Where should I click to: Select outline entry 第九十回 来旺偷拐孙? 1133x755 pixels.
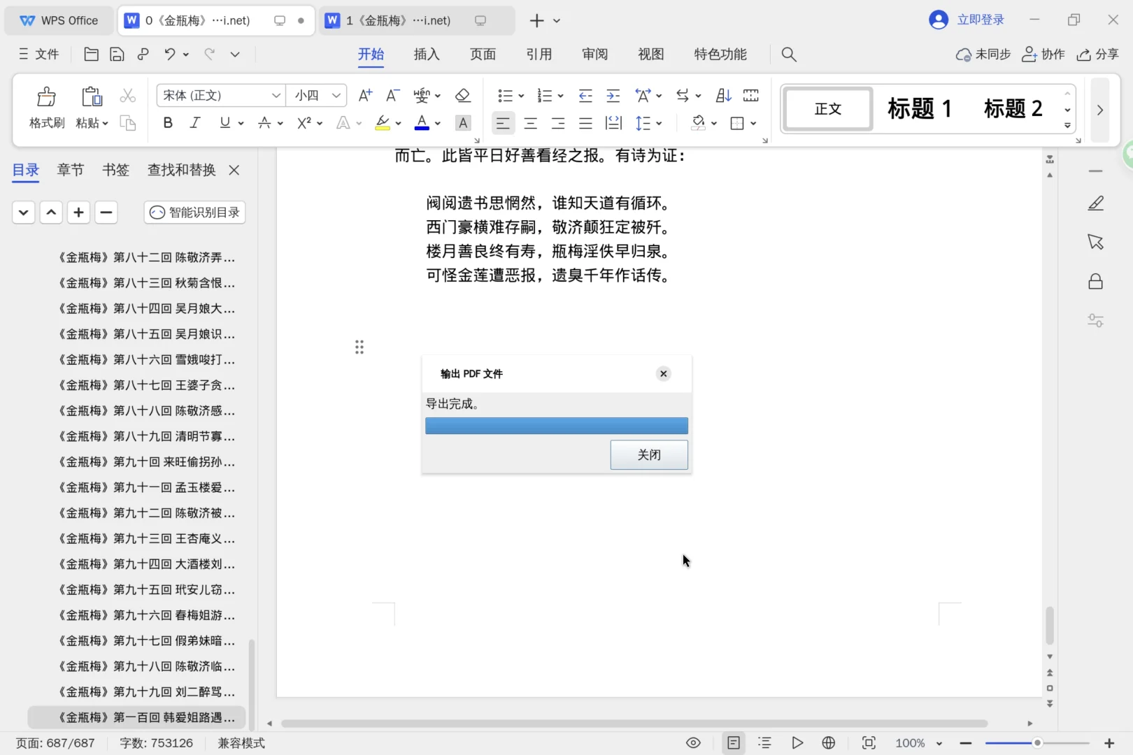point(146,461)
